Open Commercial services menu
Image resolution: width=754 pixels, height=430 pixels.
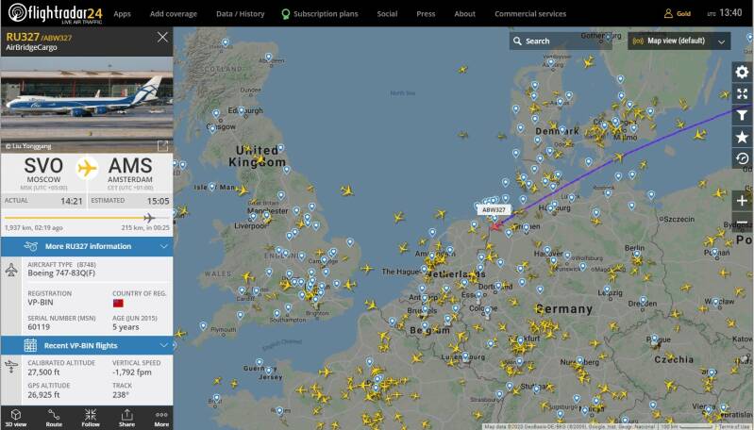click(530, 14)
